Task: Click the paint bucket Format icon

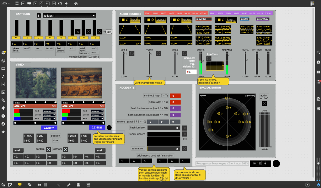Action: click(76, 3)
